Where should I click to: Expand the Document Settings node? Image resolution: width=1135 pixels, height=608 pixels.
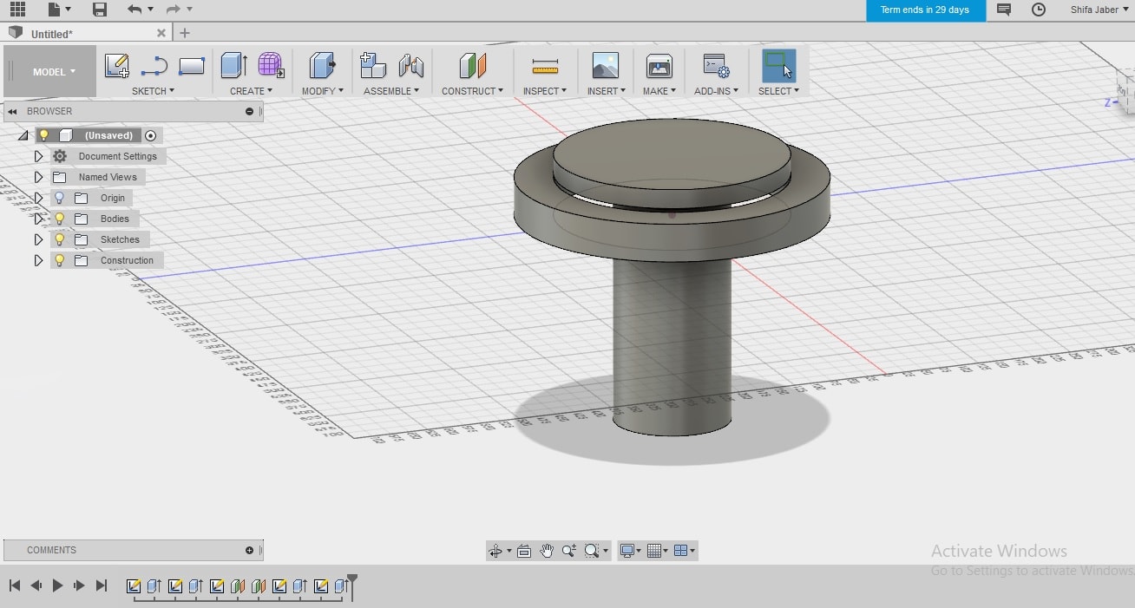(x=38, y=156)
